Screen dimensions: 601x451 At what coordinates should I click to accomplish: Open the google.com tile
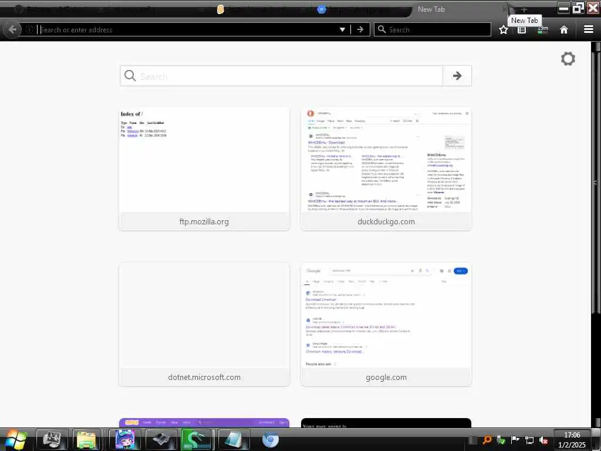386,324
